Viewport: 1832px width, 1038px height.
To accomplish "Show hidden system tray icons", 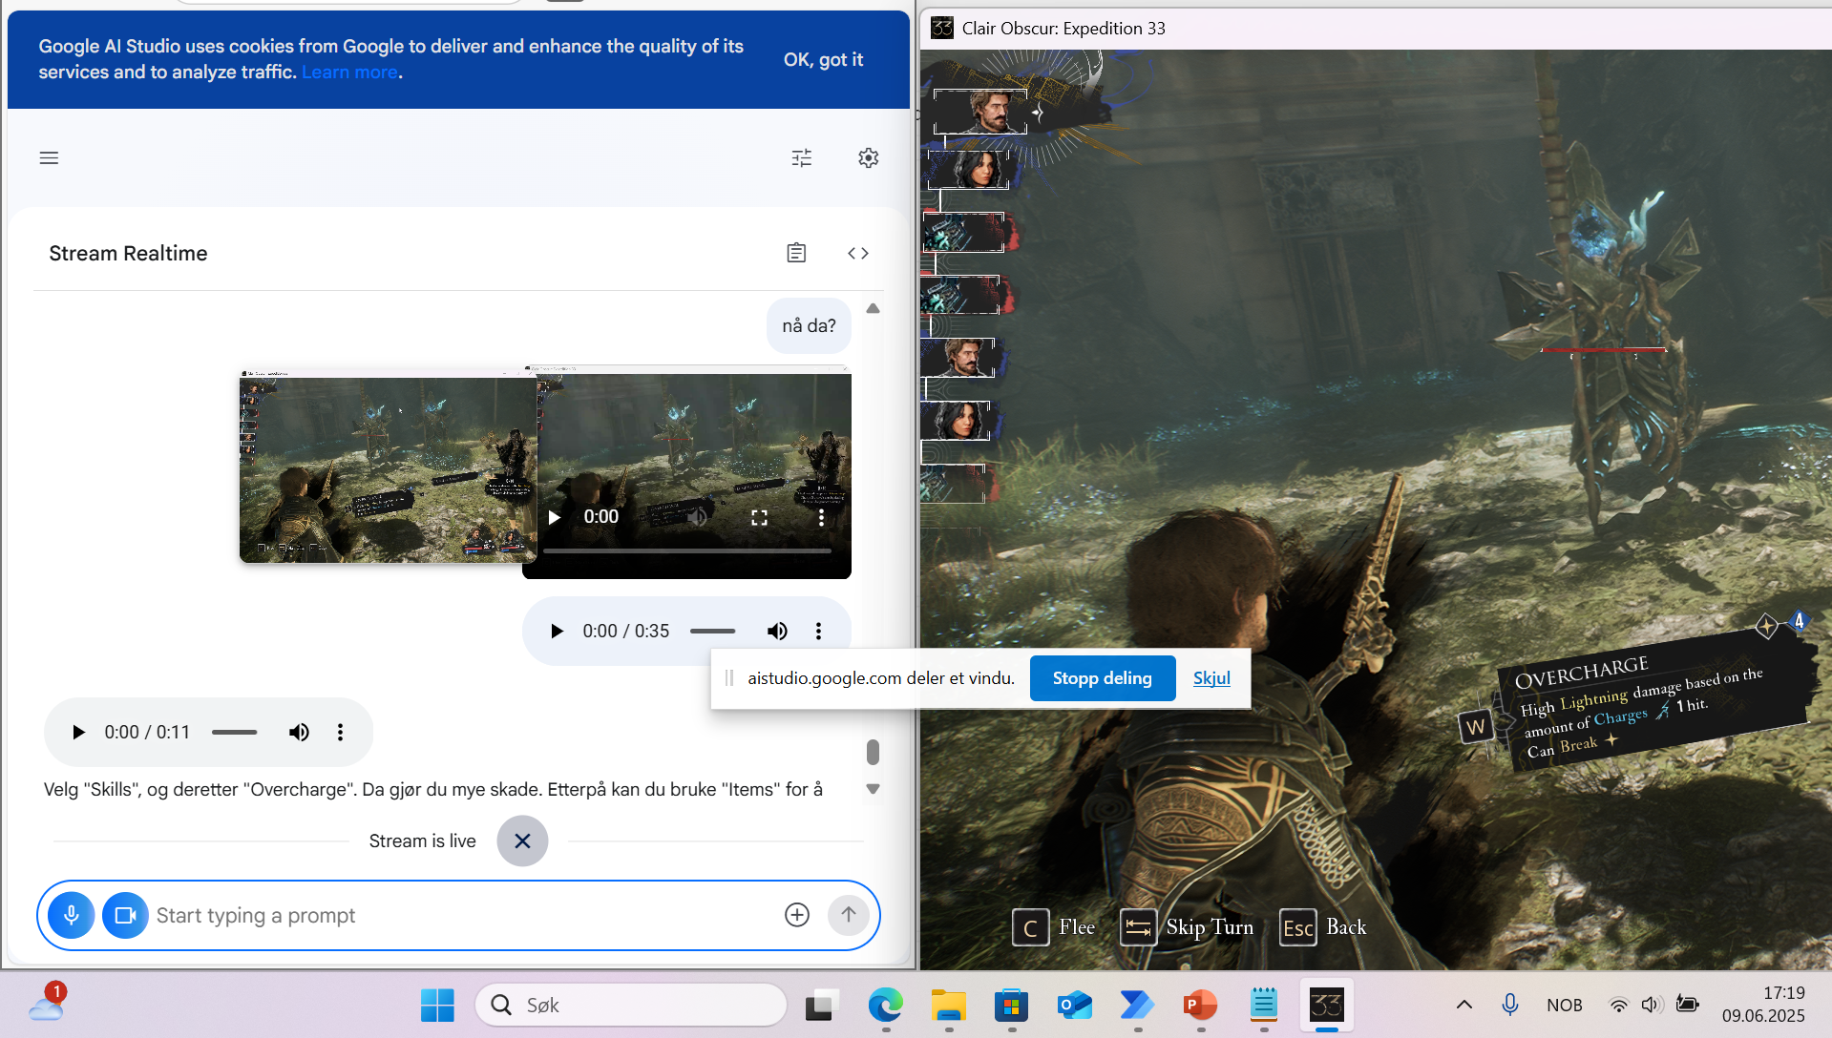I will [x=1463, y=1004].
